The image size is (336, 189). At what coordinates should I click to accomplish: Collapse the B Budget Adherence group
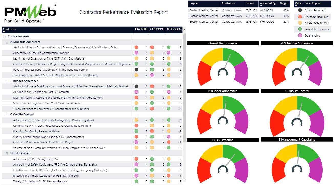7,81
